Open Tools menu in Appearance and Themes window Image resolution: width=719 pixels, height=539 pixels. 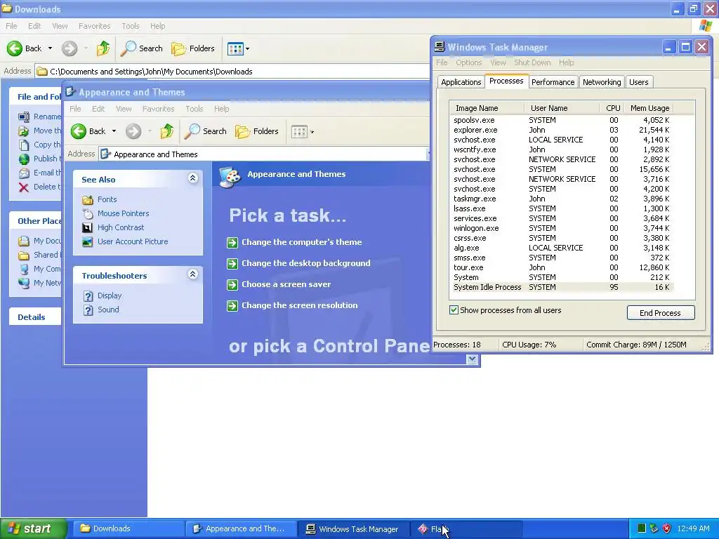click(x=194, y=109)
